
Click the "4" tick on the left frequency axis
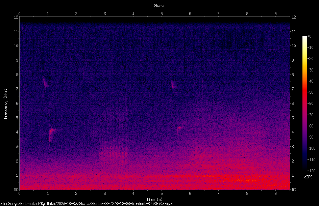pyautogui.click(x=17, y=132)
